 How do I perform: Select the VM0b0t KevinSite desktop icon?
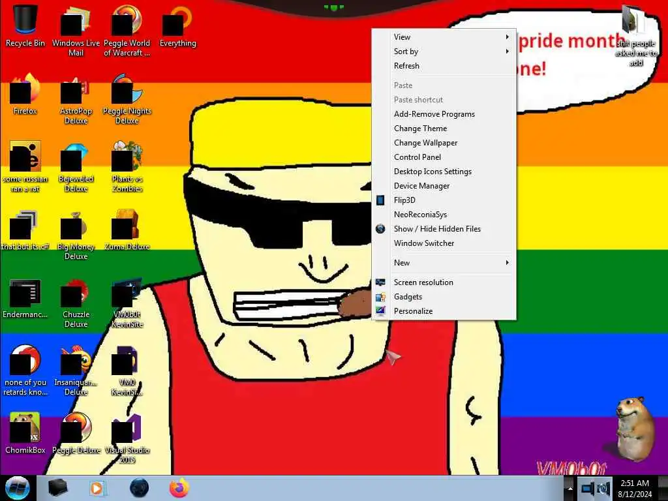[127, 303]
